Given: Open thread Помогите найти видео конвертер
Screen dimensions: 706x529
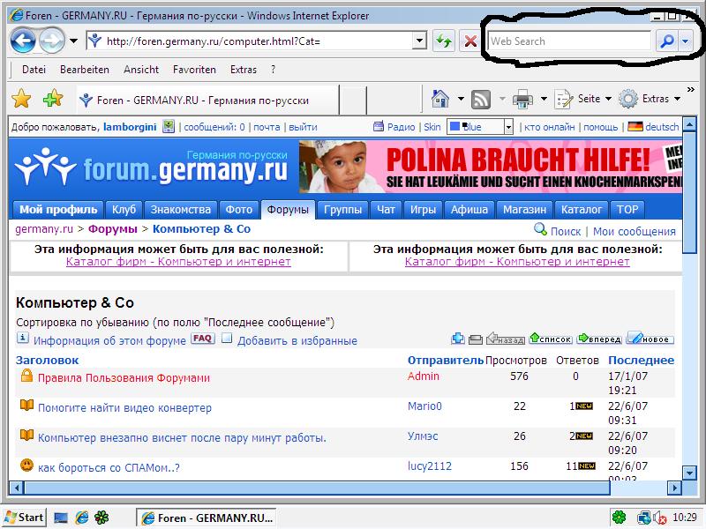Looking at the screenshot, I should click(124, 407).
